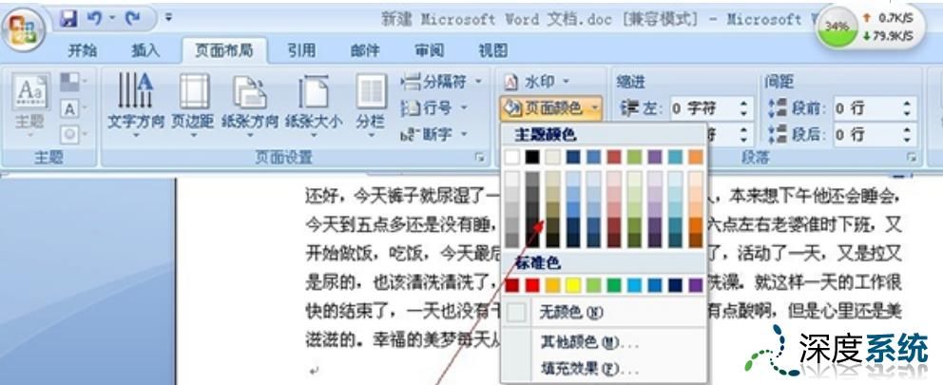Decrease 段后 spacing with down arrow
The width and height of the screenshot is (943, 385).
click(x=908, y=140)
